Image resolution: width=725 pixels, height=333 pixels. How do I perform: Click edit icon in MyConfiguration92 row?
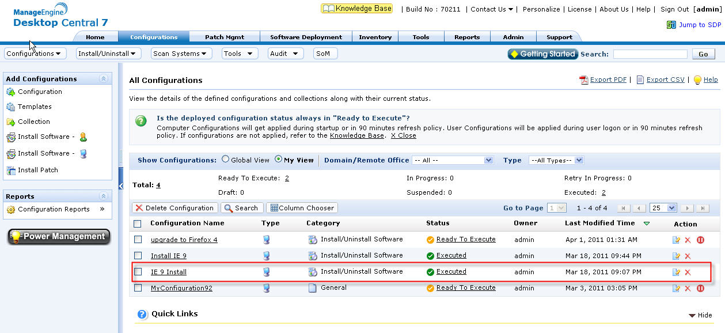tap(676, 288)
